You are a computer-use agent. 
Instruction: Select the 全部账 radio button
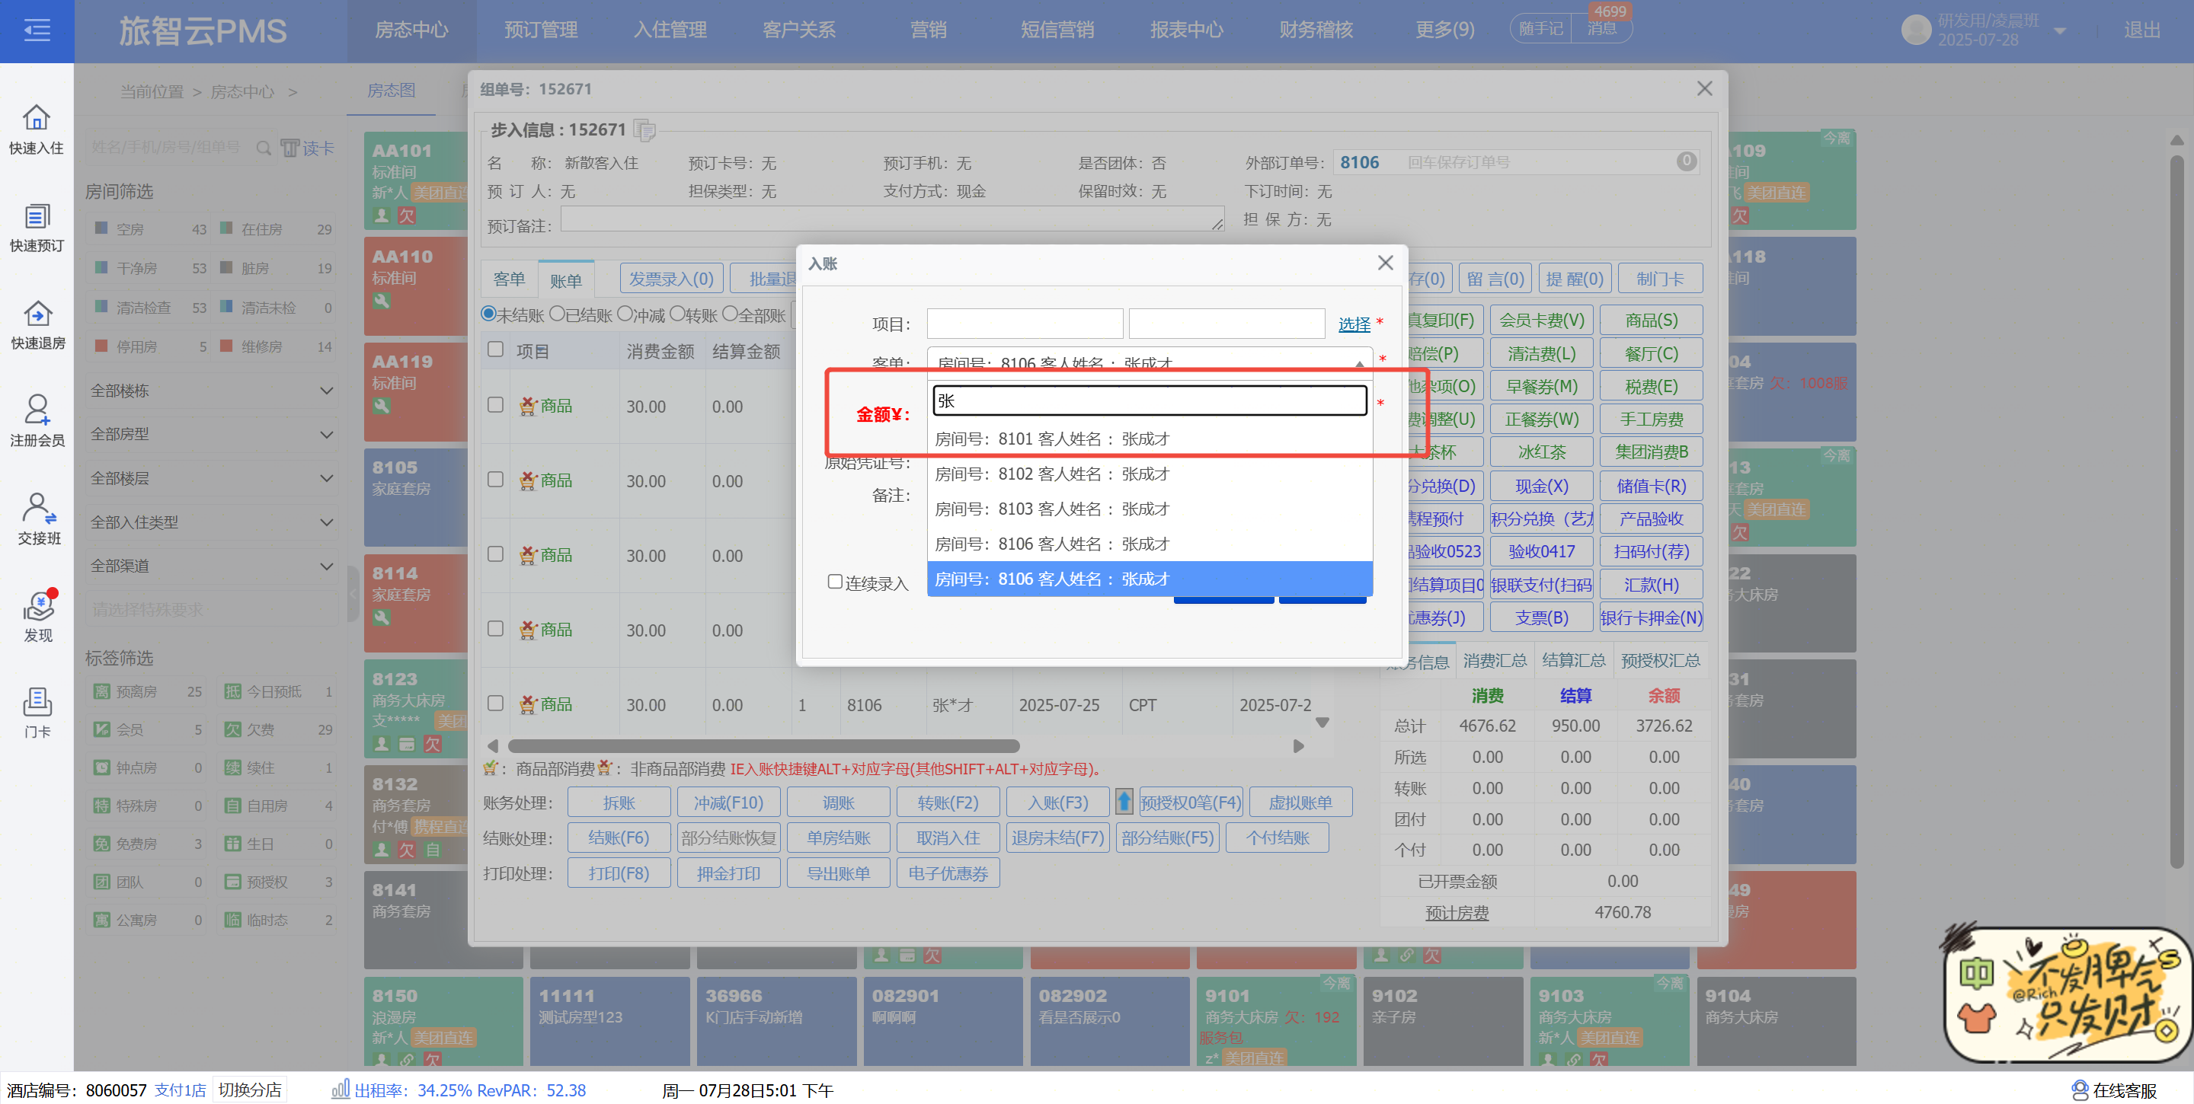730,314
